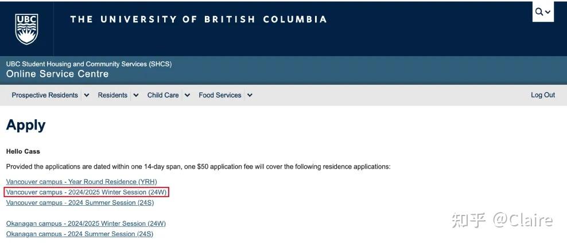Expand the Residents menu arrow
Image resolution: width=567 pixels, height=243 pixels.
click(135, 95)
